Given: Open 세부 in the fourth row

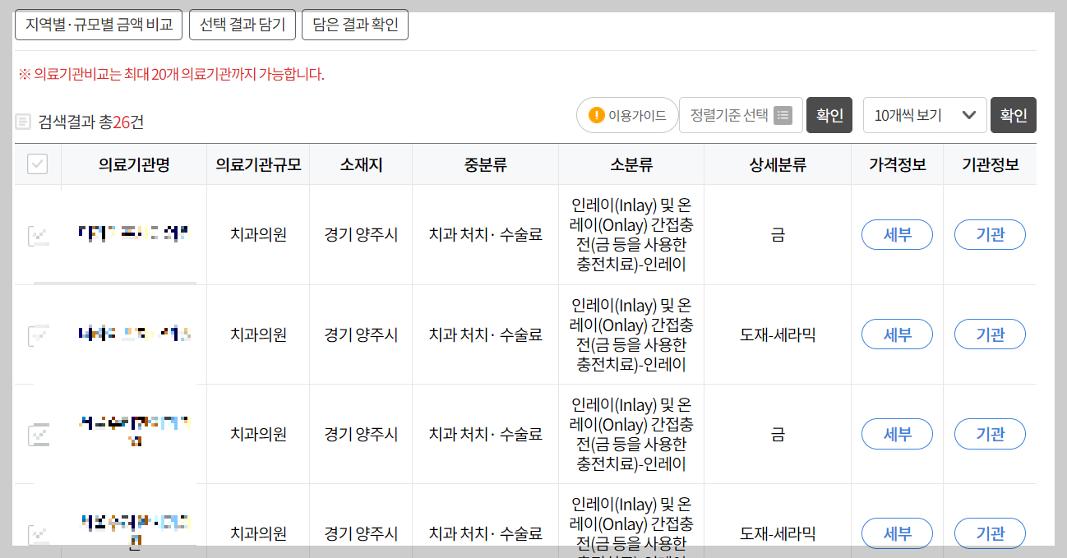Looking at the screenshot, I should click(897, 533).
